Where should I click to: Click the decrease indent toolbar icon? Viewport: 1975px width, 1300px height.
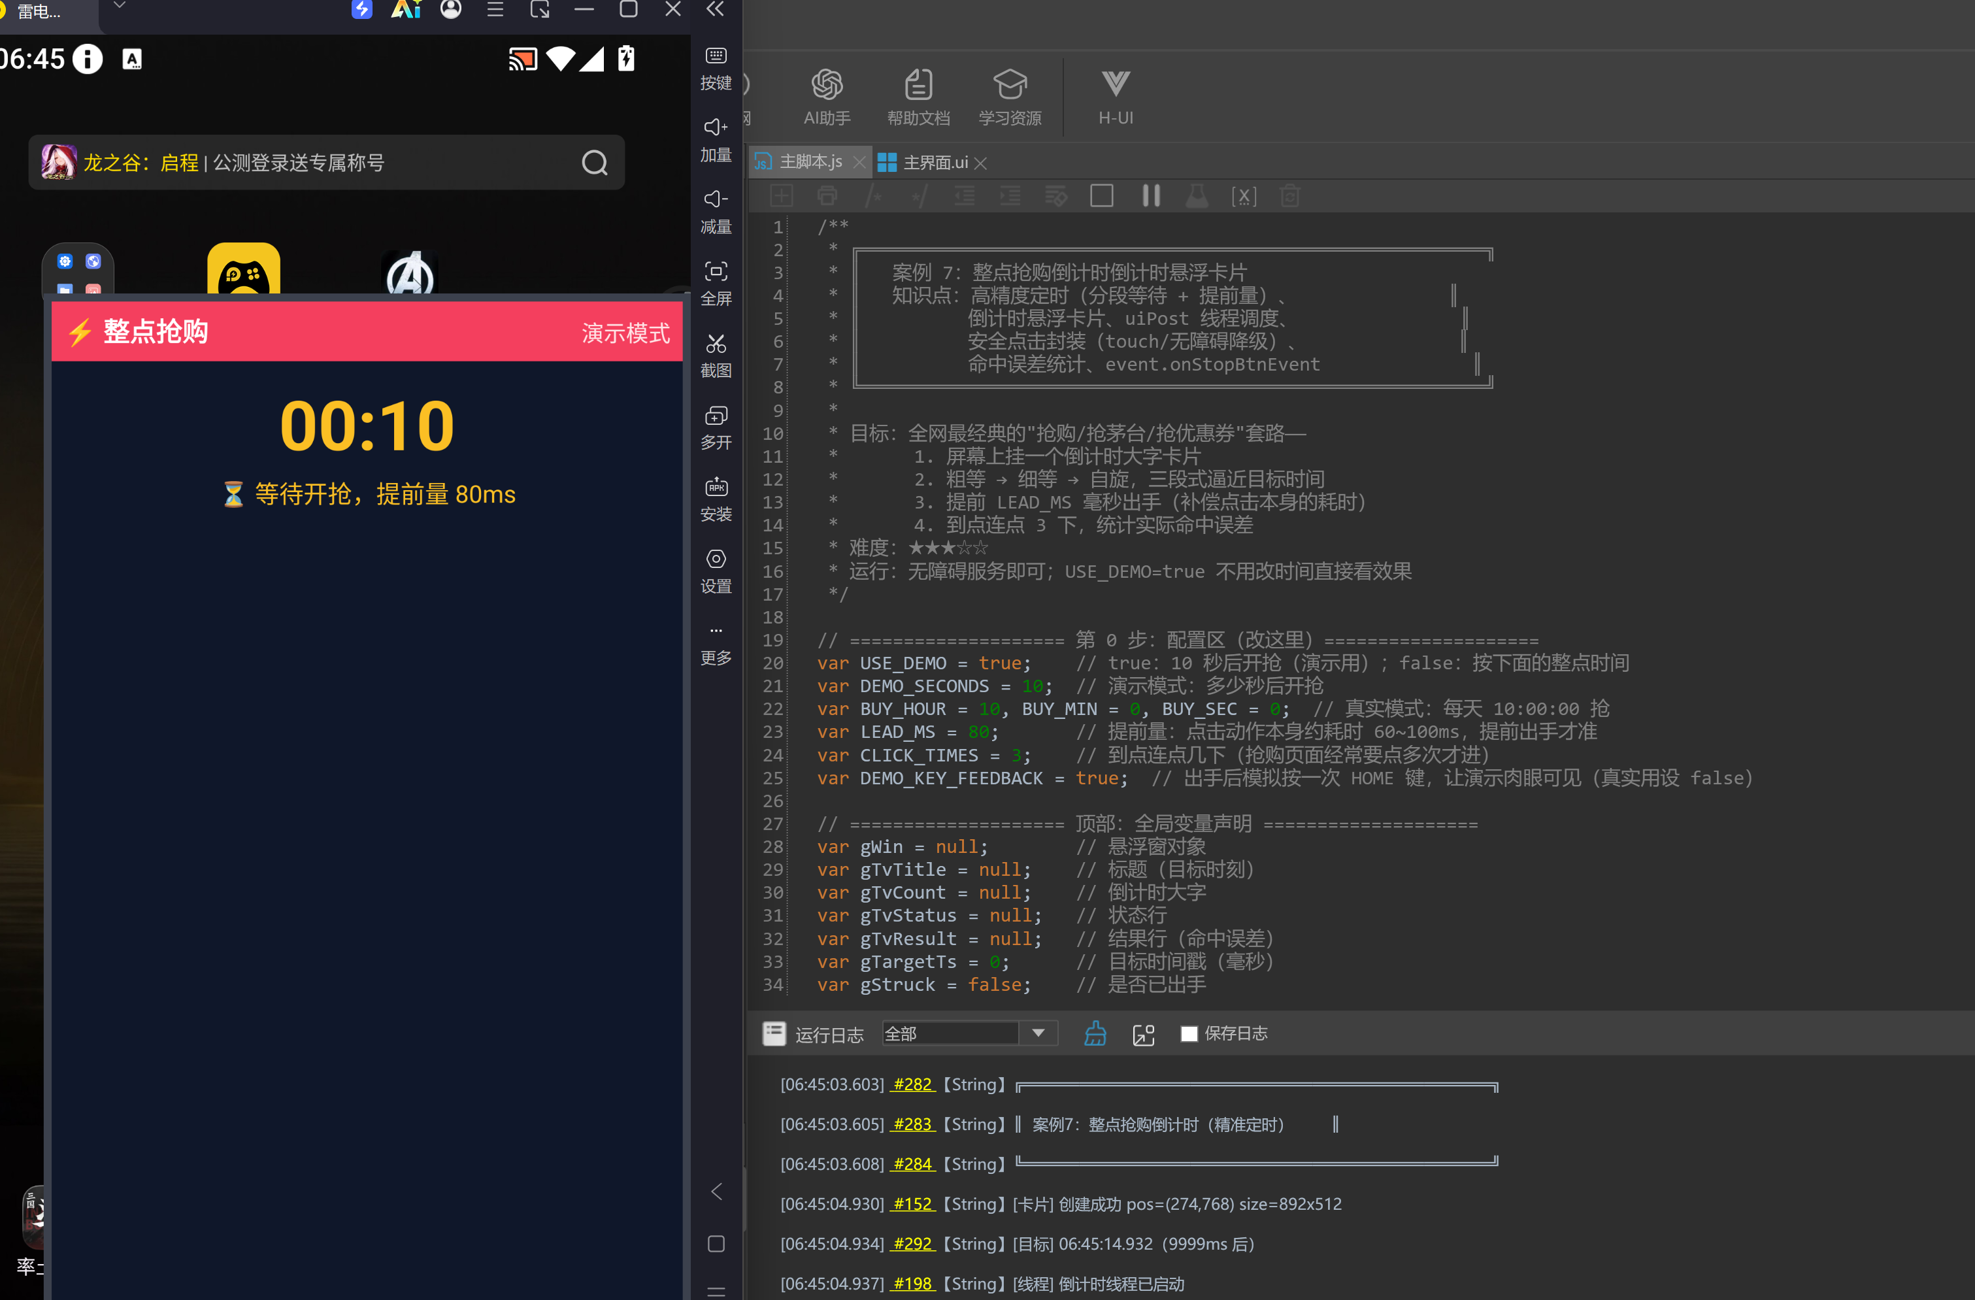pyautogui.click(x=964, y=196)
